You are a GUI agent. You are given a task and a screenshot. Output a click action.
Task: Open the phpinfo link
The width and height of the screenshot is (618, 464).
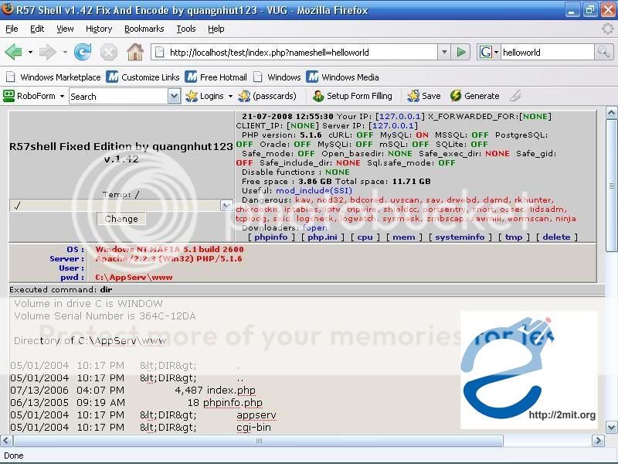[x=270, y=237]
